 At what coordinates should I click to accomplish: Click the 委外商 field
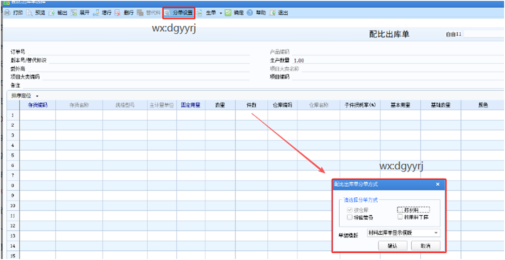(x=138, y=69)
